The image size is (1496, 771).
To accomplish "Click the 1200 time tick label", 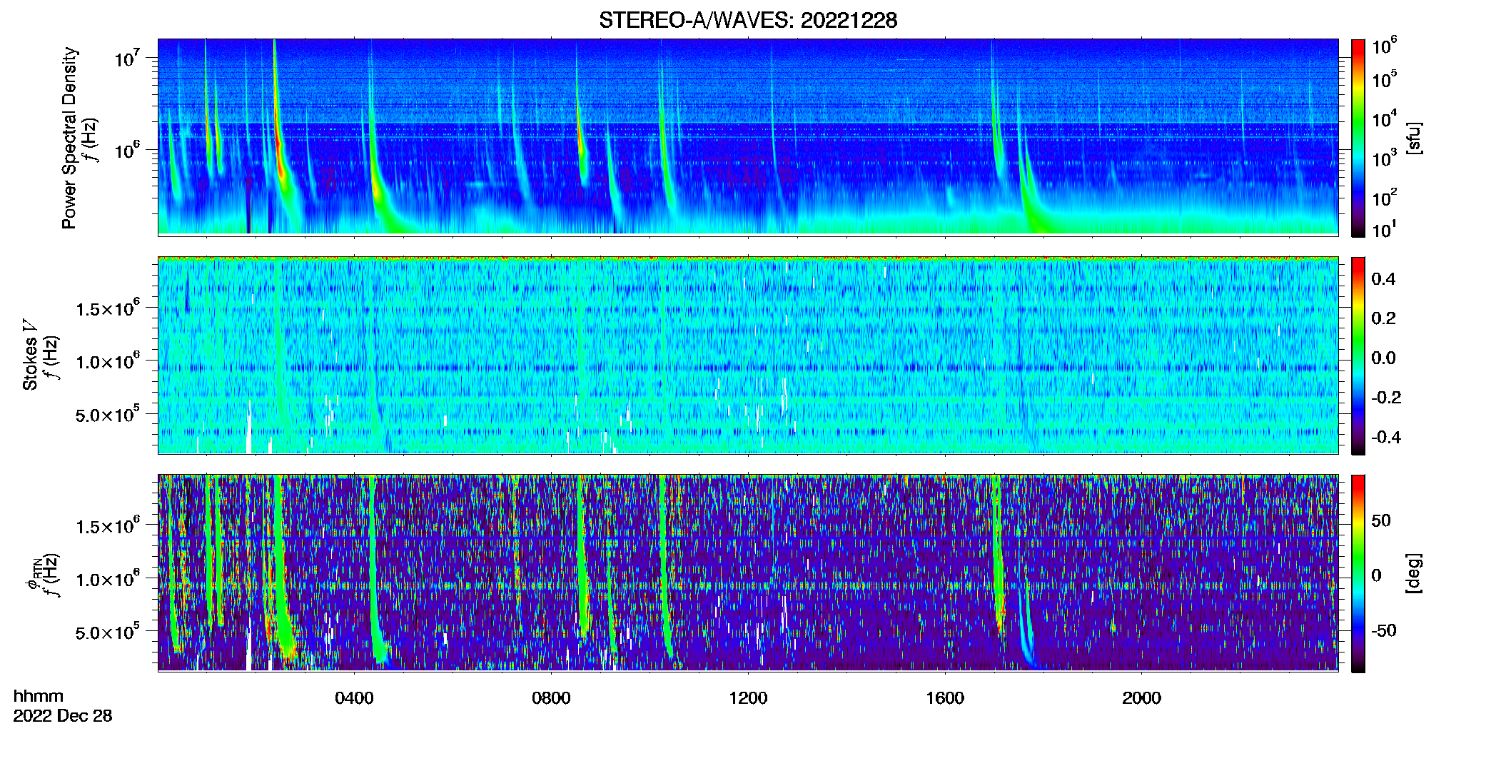I will pyautogui.click(x=748, y=698).
